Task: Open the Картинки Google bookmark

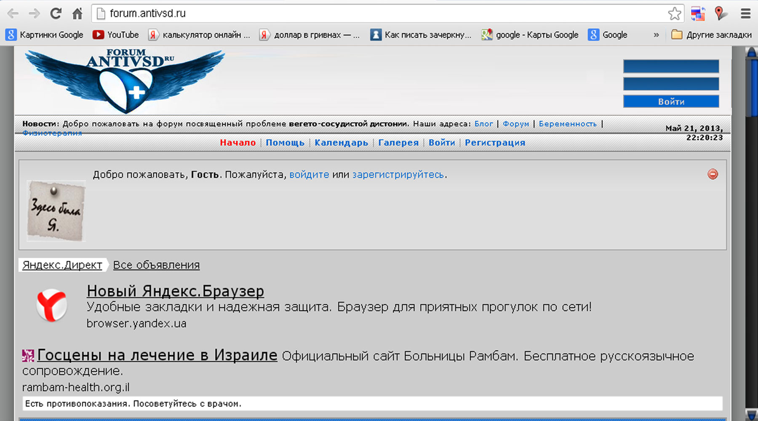Action: [45, 35]
